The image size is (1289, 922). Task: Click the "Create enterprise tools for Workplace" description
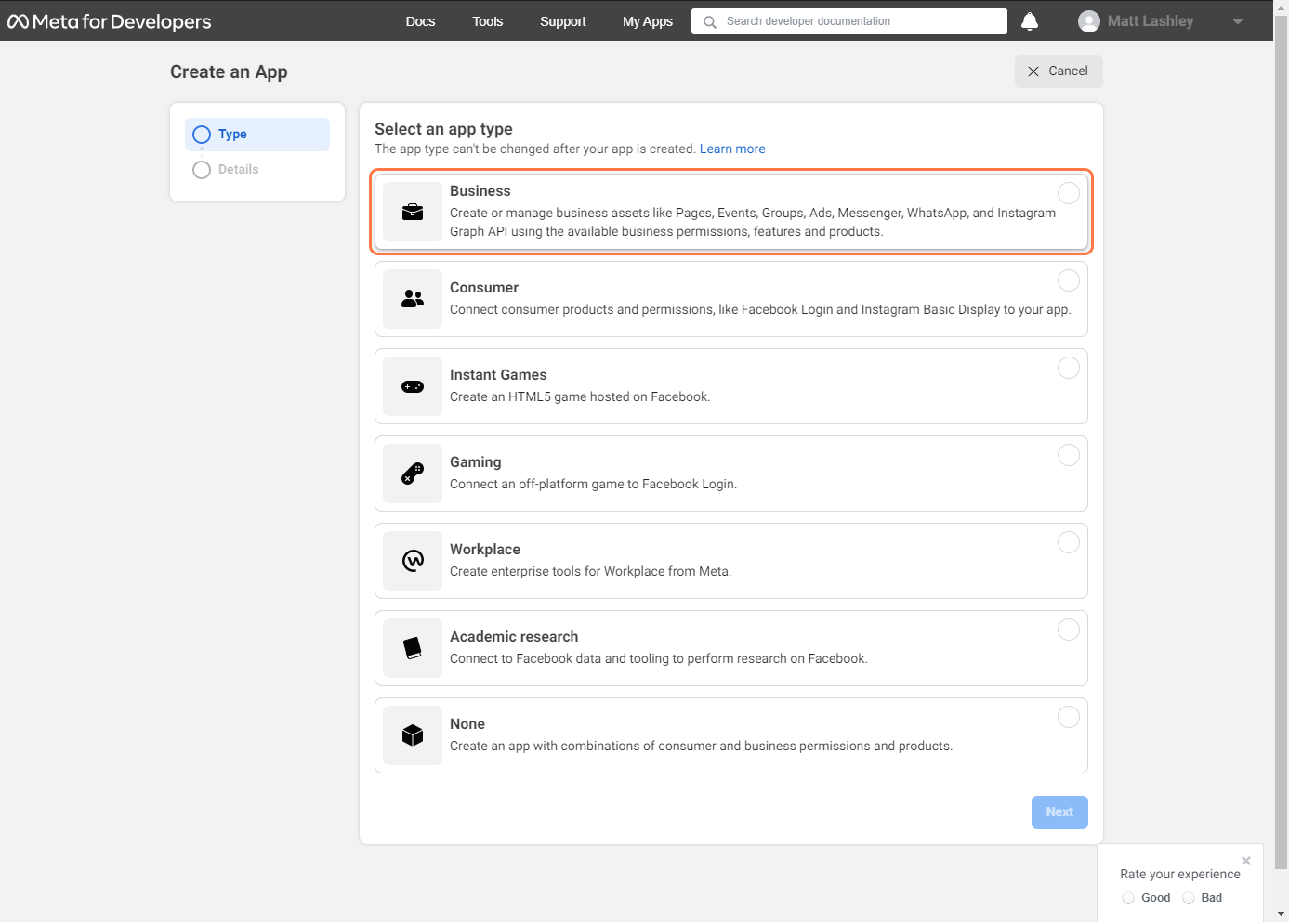pyautogui.click(x=590, y=572)
